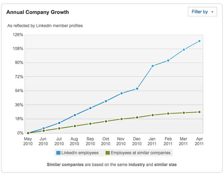The height and width of the screenshot is (174, 224).
Task: Click the LinkedIn data point for Sep 2010
Action: click(x=90, y=108)
